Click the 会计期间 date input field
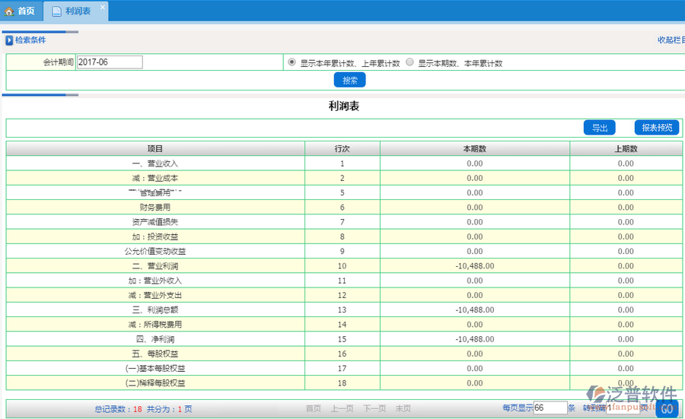Viewport: 685px width, 419px height. pyautogui.click(x=110, y=62)
